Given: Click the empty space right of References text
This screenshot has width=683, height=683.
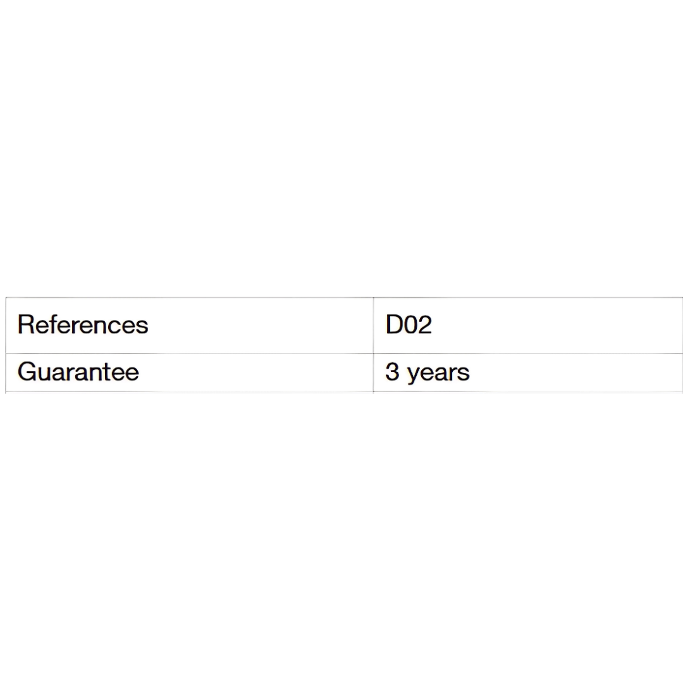Looking at the screenshot, I should [x=261, y=325].
